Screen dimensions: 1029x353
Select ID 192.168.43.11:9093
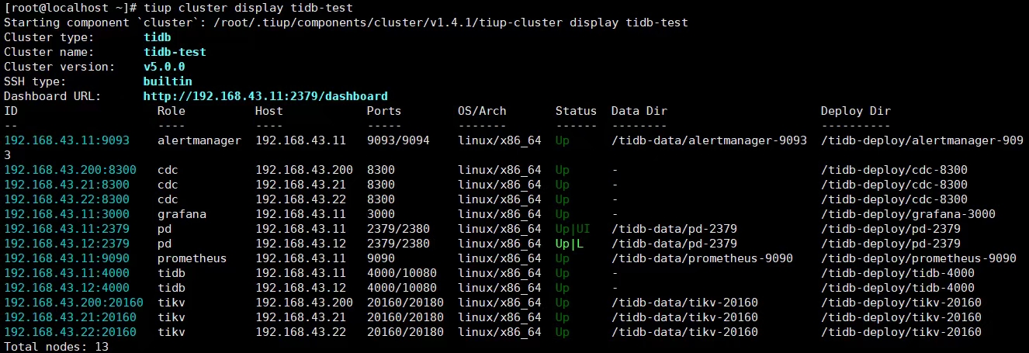(67, 140)
